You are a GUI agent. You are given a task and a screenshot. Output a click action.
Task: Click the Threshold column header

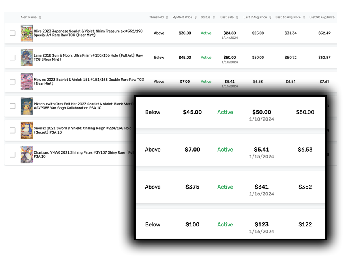tap(156, 17)
